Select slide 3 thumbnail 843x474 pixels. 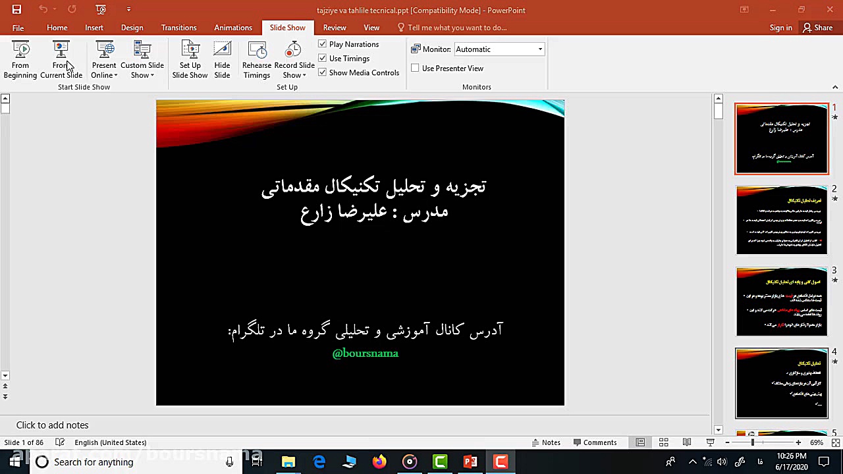tap(782, 300)
